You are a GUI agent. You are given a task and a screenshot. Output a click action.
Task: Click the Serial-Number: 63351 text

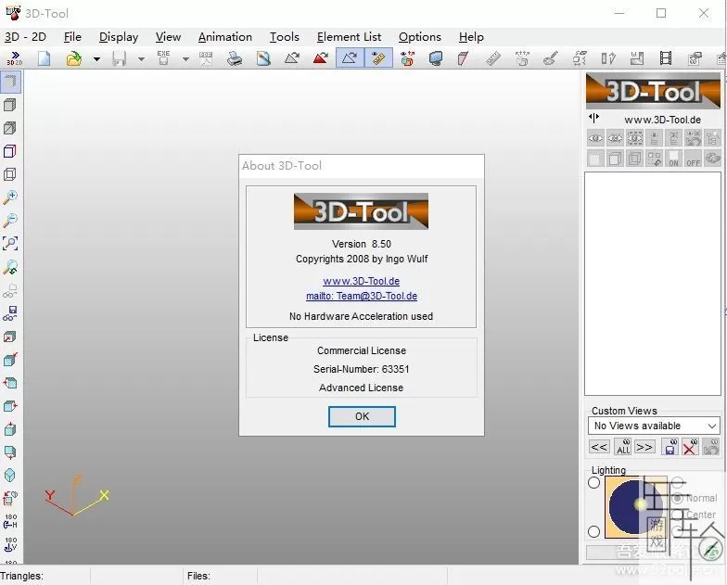(x=362, y=369)
